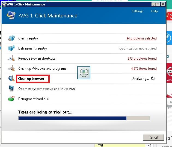Open the 973 problems found link

point(142,59)
